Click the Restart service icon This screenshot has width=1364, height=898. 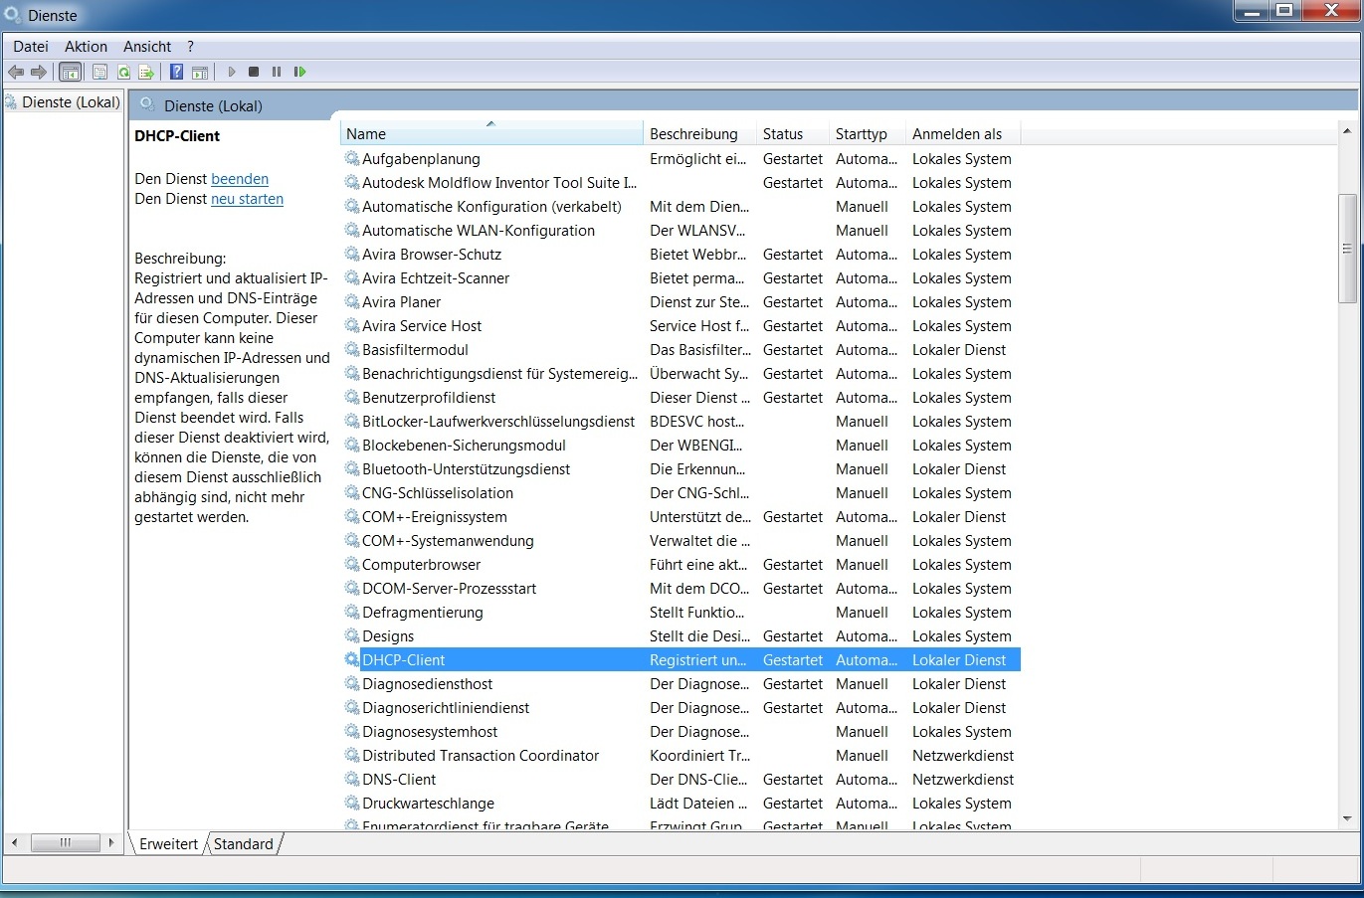(299, 72)
